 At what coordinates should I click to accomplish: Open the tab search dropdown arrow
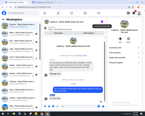[x=2, y=2]
